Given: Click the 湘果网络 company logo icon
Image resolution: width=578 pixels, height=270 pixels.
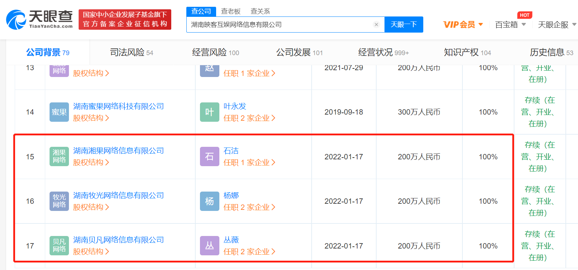Looking at the screenshot, I should point(59,156).
